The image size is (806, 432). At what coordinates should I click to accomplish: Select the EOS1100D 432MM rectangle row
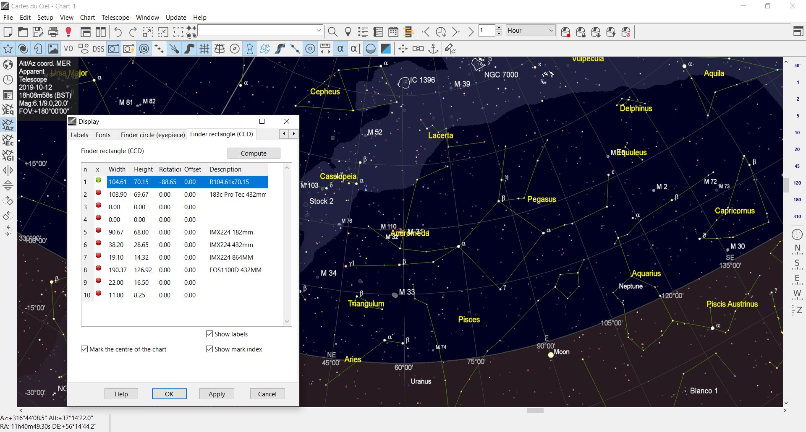[235, 270]
